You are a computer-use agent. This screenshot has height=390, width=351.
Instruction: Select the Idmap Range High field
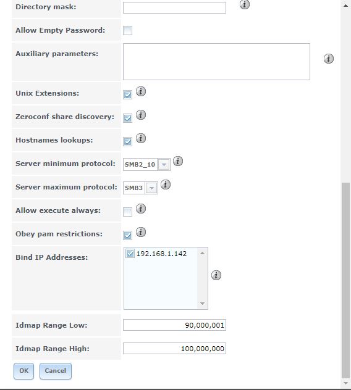(174, 349)
